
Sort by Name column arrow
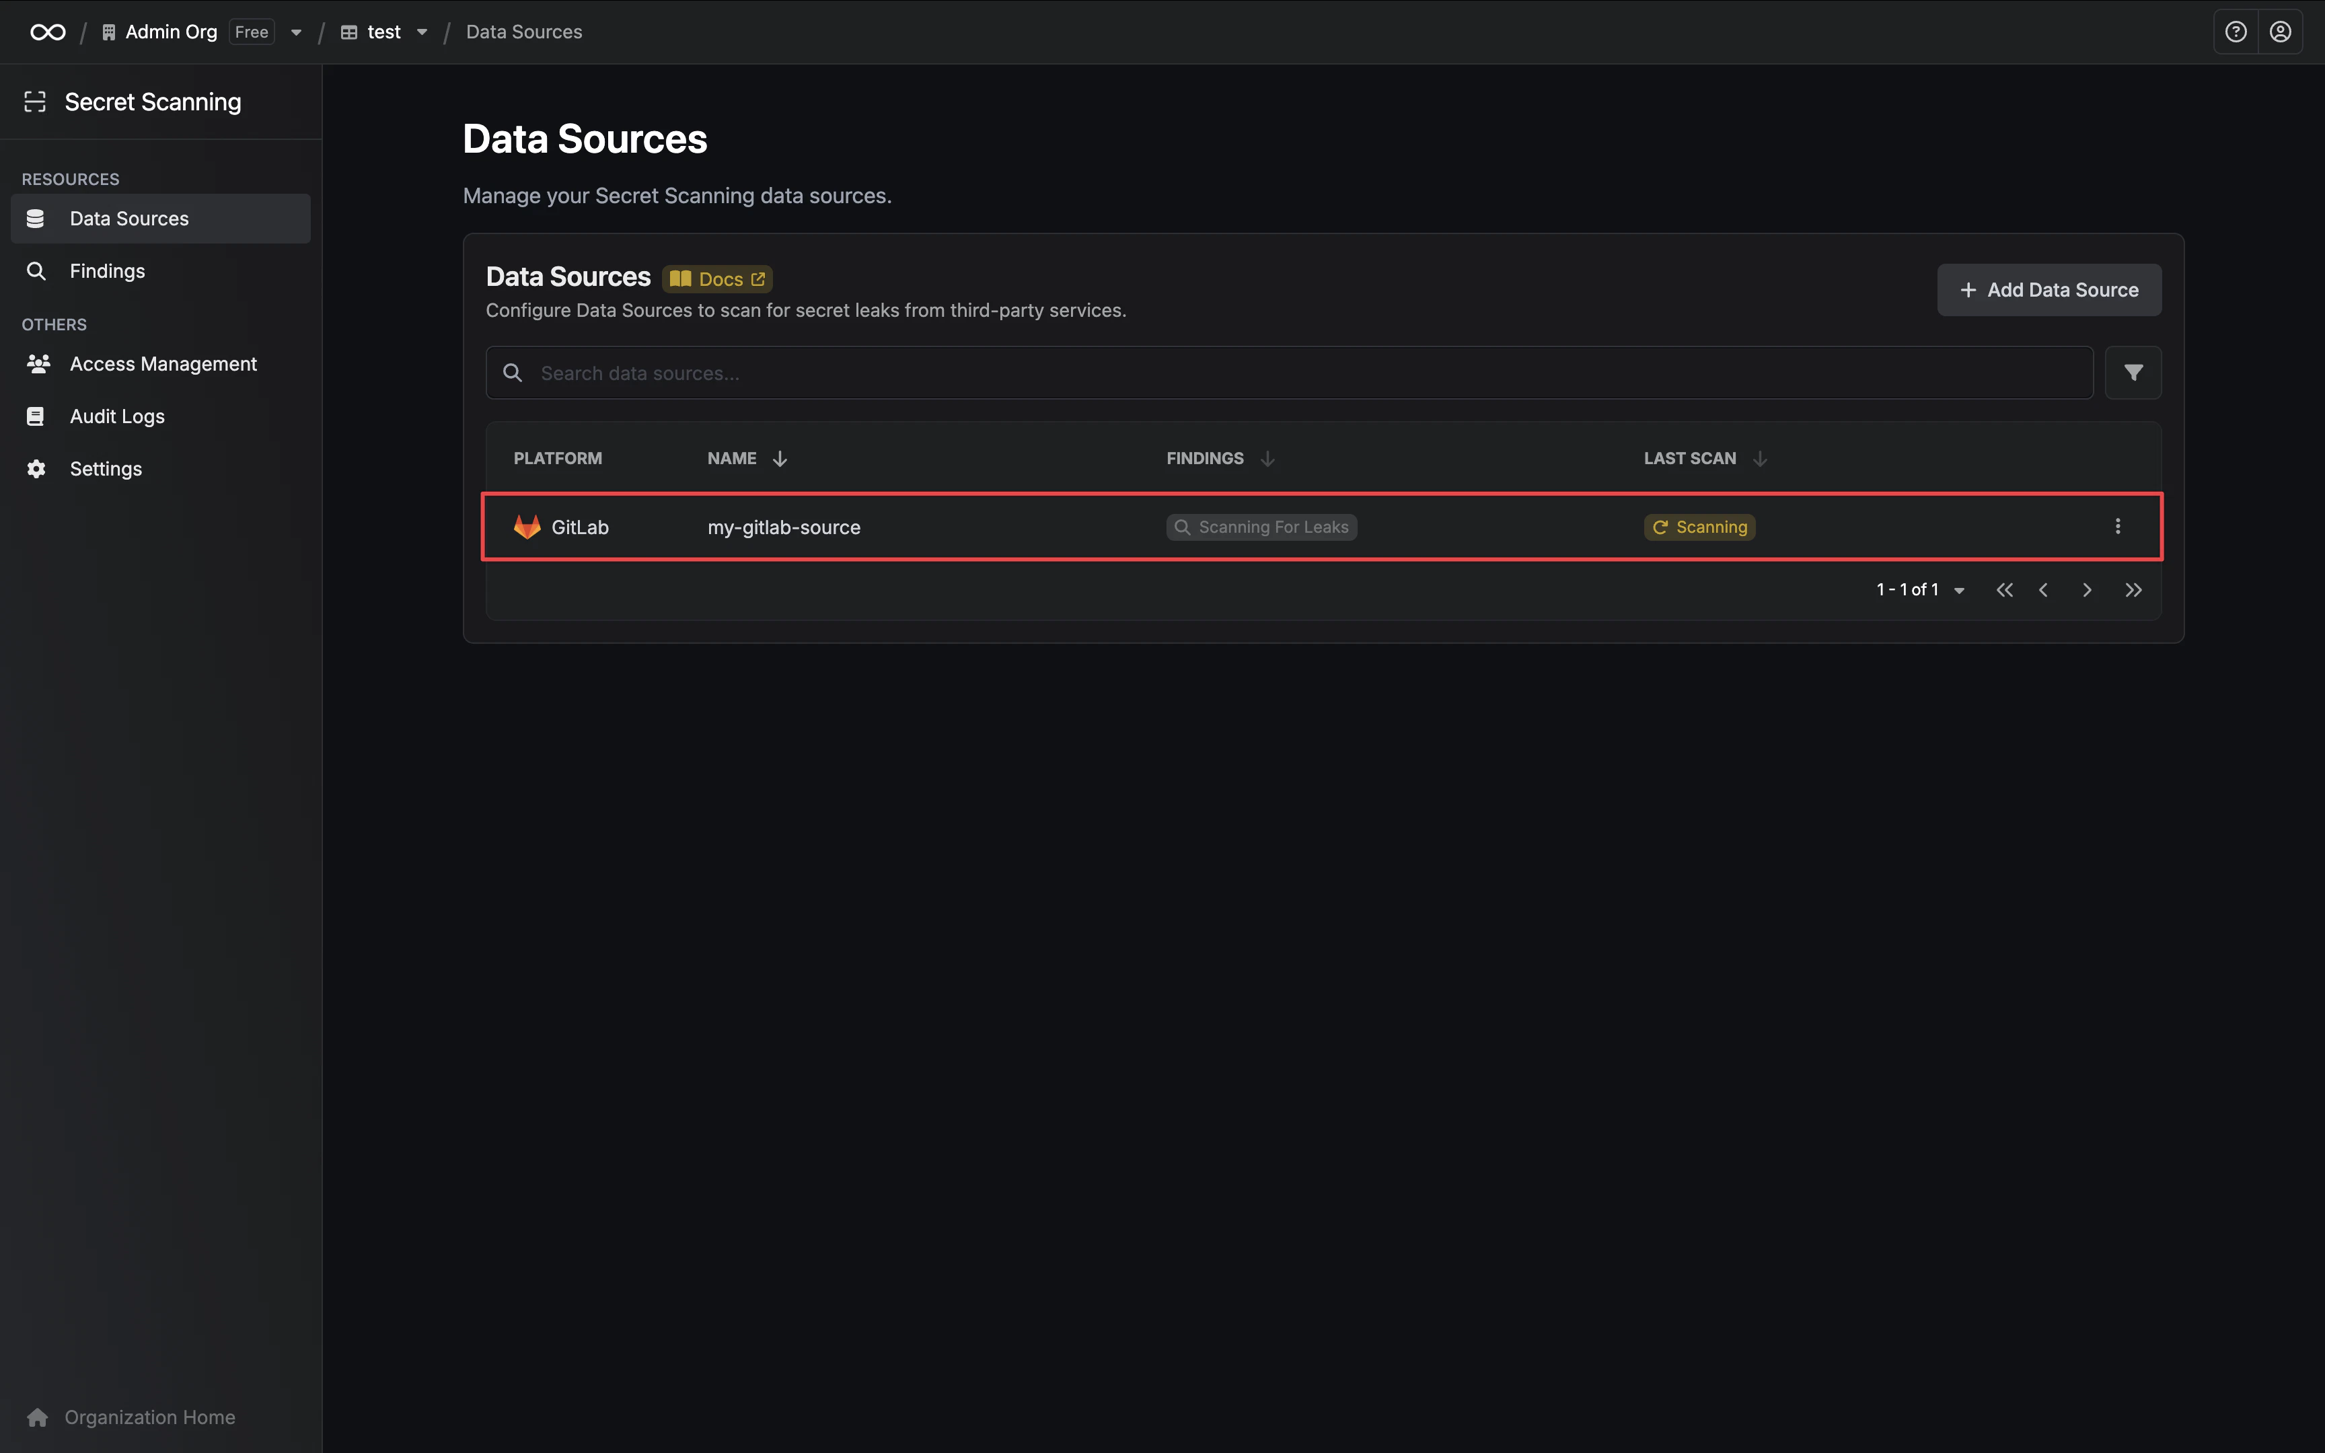coord(780,458)
